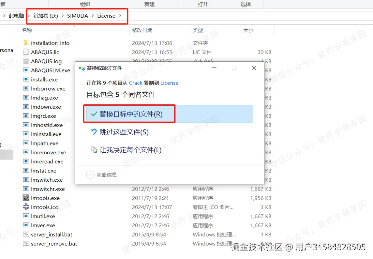The image size is (373, 259).
Task: Expand the chevron after SIMULIA in the path
Action: coord(93,16)
